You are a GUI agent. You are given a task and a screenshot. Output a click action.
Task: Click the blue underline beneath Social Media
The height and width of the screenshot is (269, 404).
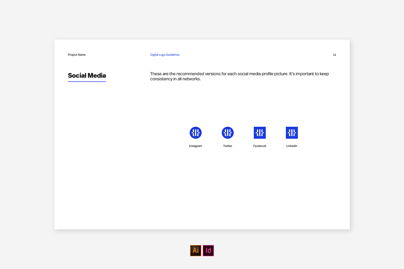click(87, 81)
